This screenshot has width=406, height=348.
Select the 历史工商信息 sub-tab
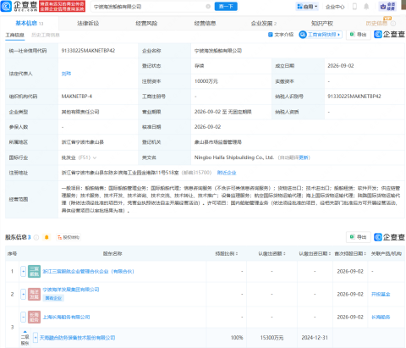tap(46, 35)
